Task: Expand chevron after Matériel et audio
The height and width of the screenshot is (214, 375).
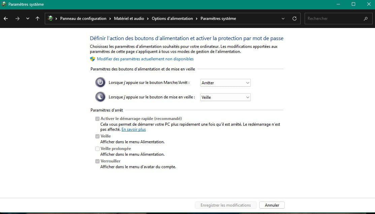Action: (x=148, y=19)
